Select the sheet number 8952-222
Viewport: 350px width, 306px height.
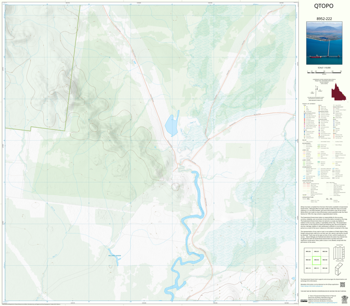(324, 19)
